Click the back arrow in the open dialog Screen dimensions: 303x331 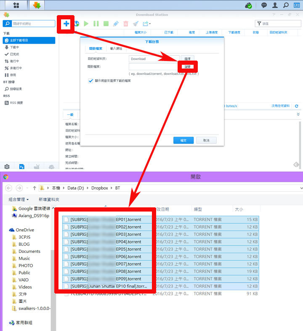(x=9, y=188)
